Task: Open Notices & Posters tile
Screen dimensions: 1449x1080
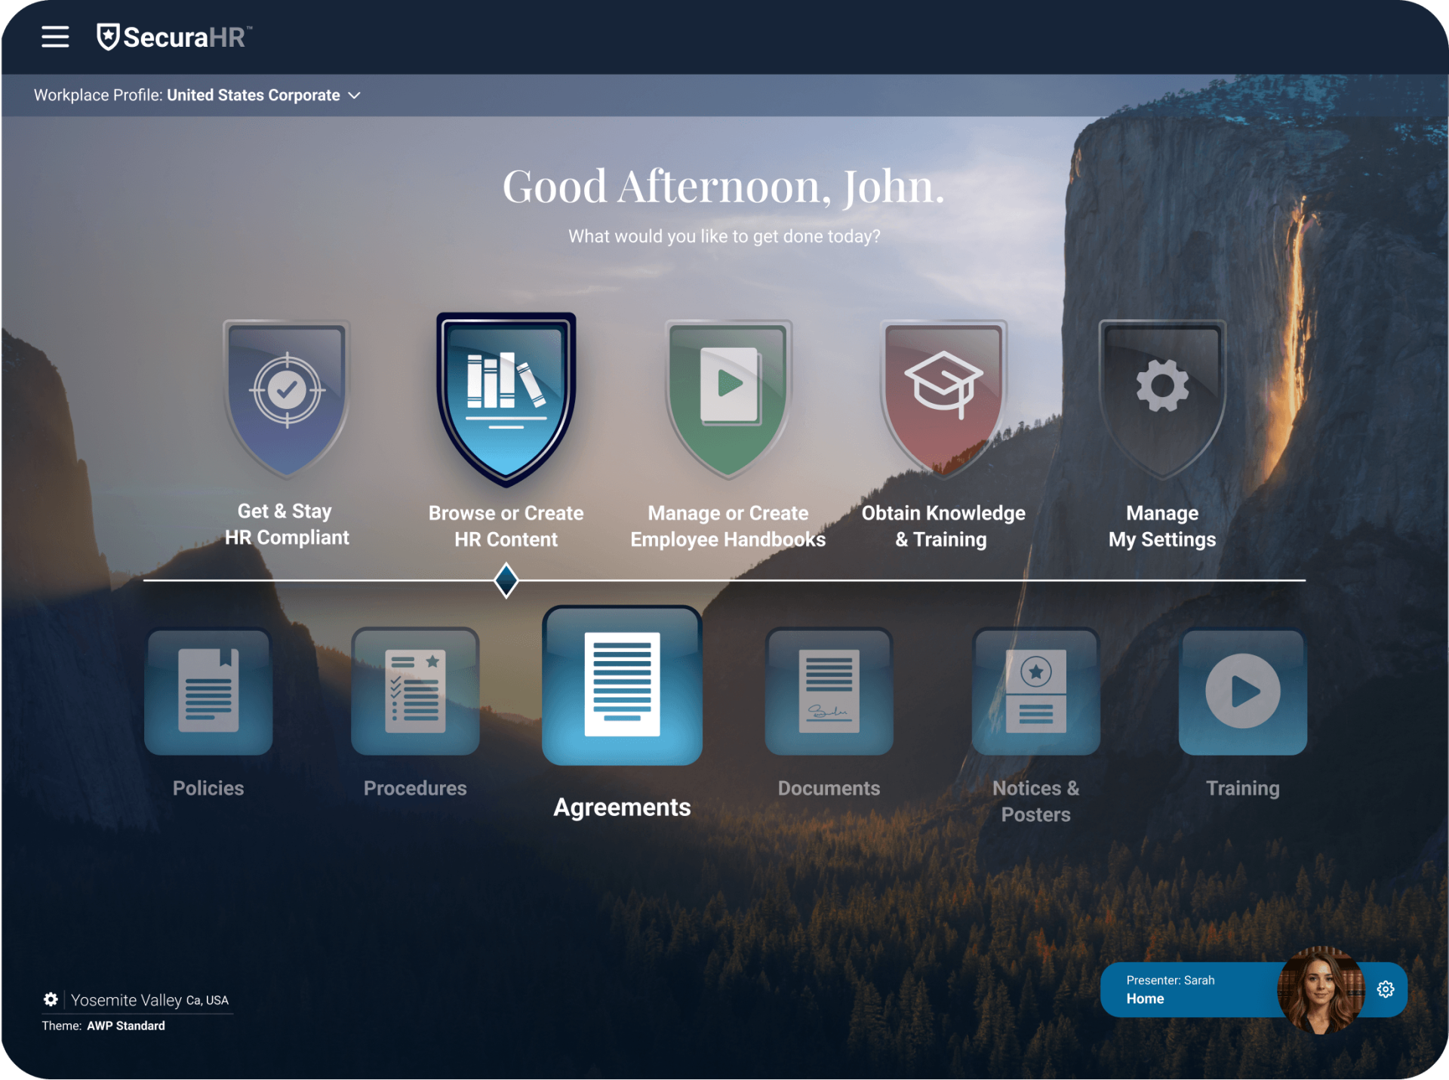Action: [x=1035, y=691]
